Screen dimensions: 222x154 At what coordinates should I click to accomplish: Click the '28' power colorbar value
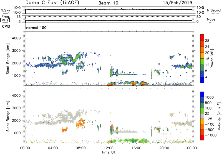pyautogui.click(x=207, y=41)
